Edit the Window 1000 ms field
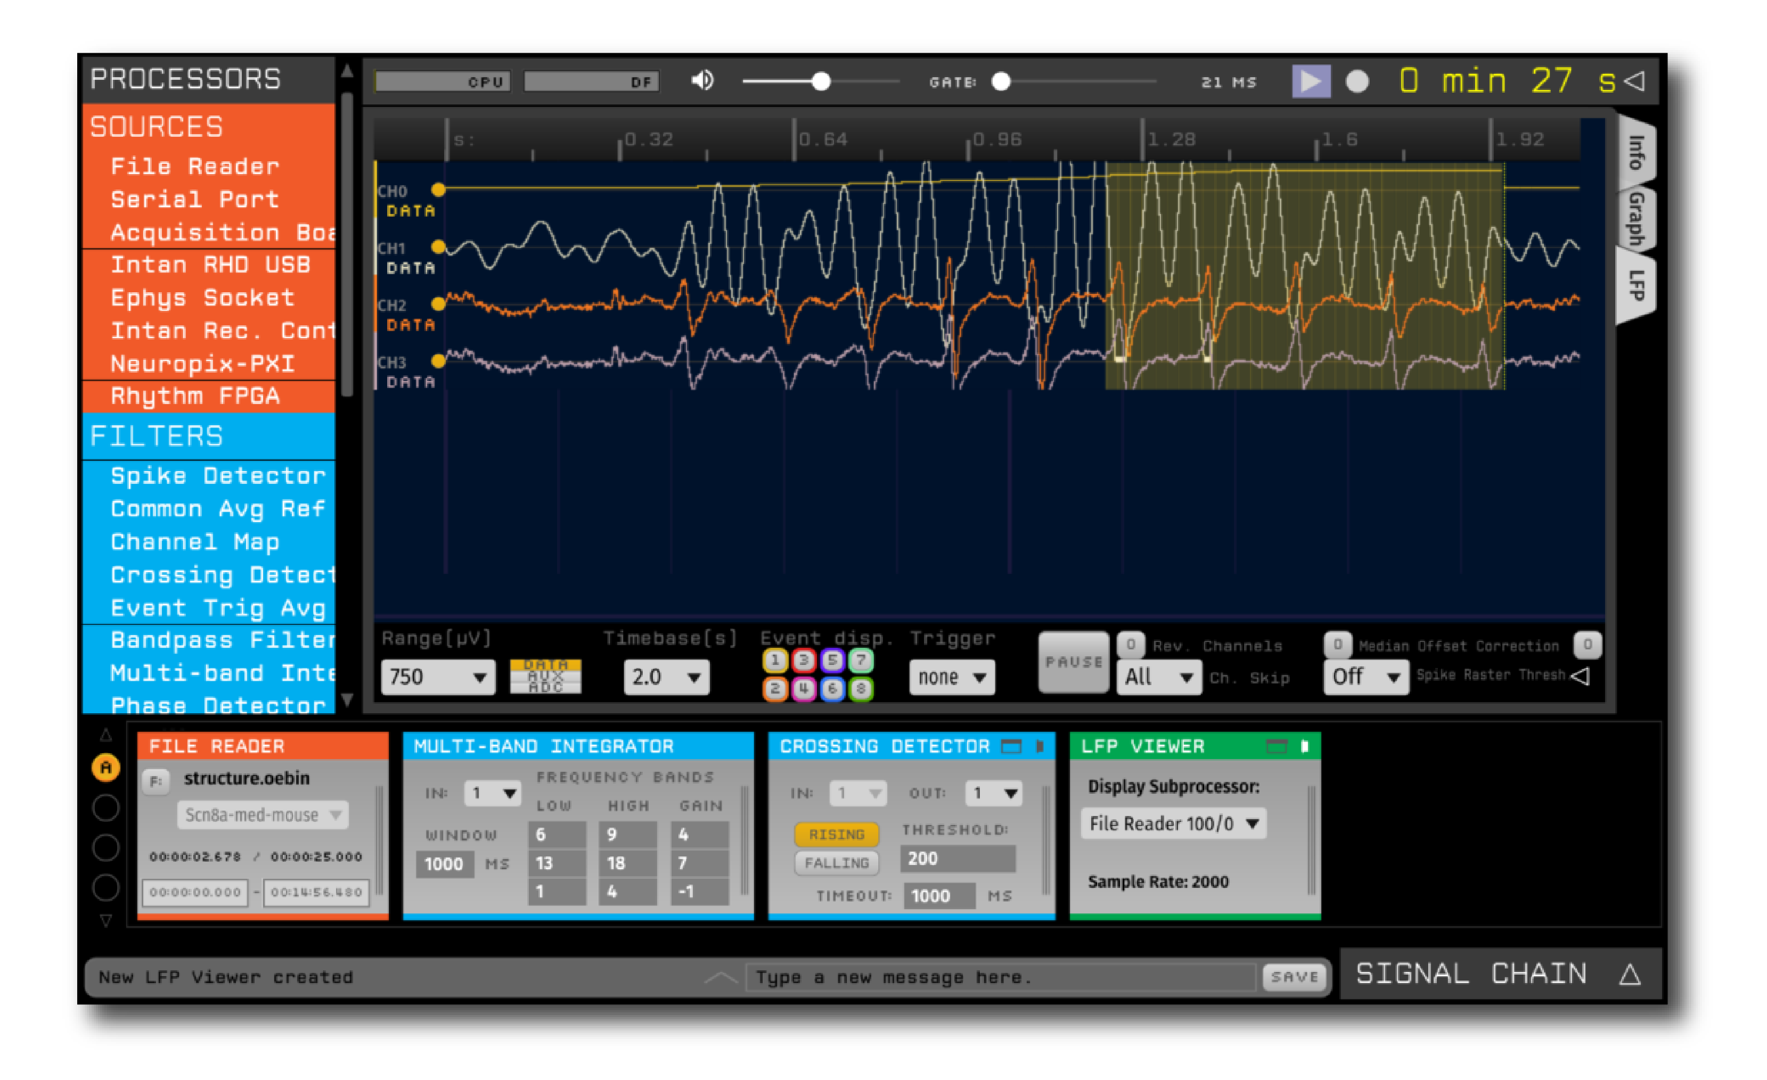Screen dimensions: 1767x1080 point(445,864)
